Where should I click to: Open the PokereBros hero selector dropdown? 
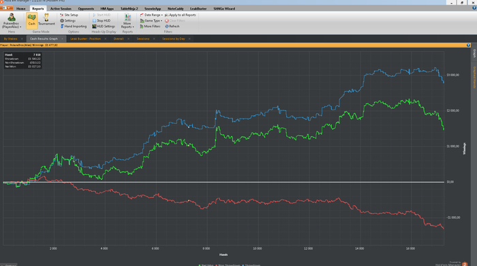coord(12,21)
